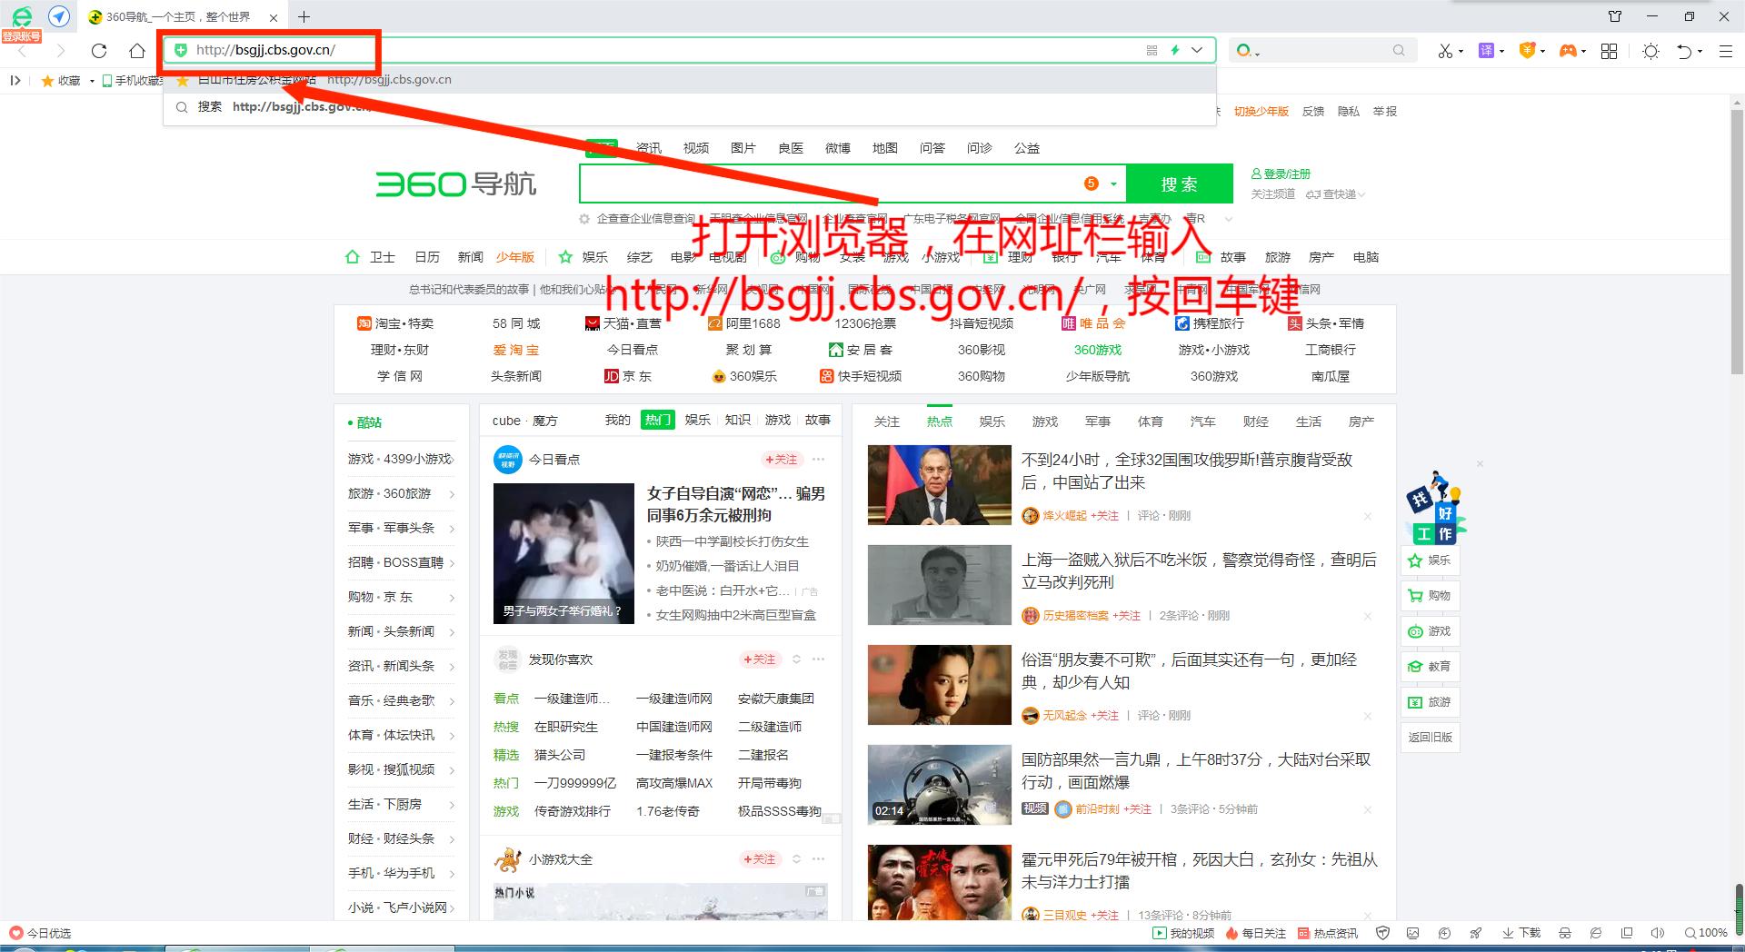
Task: Click 返回旧版 button on right sidebar
Action: [x=1431, y=737]
